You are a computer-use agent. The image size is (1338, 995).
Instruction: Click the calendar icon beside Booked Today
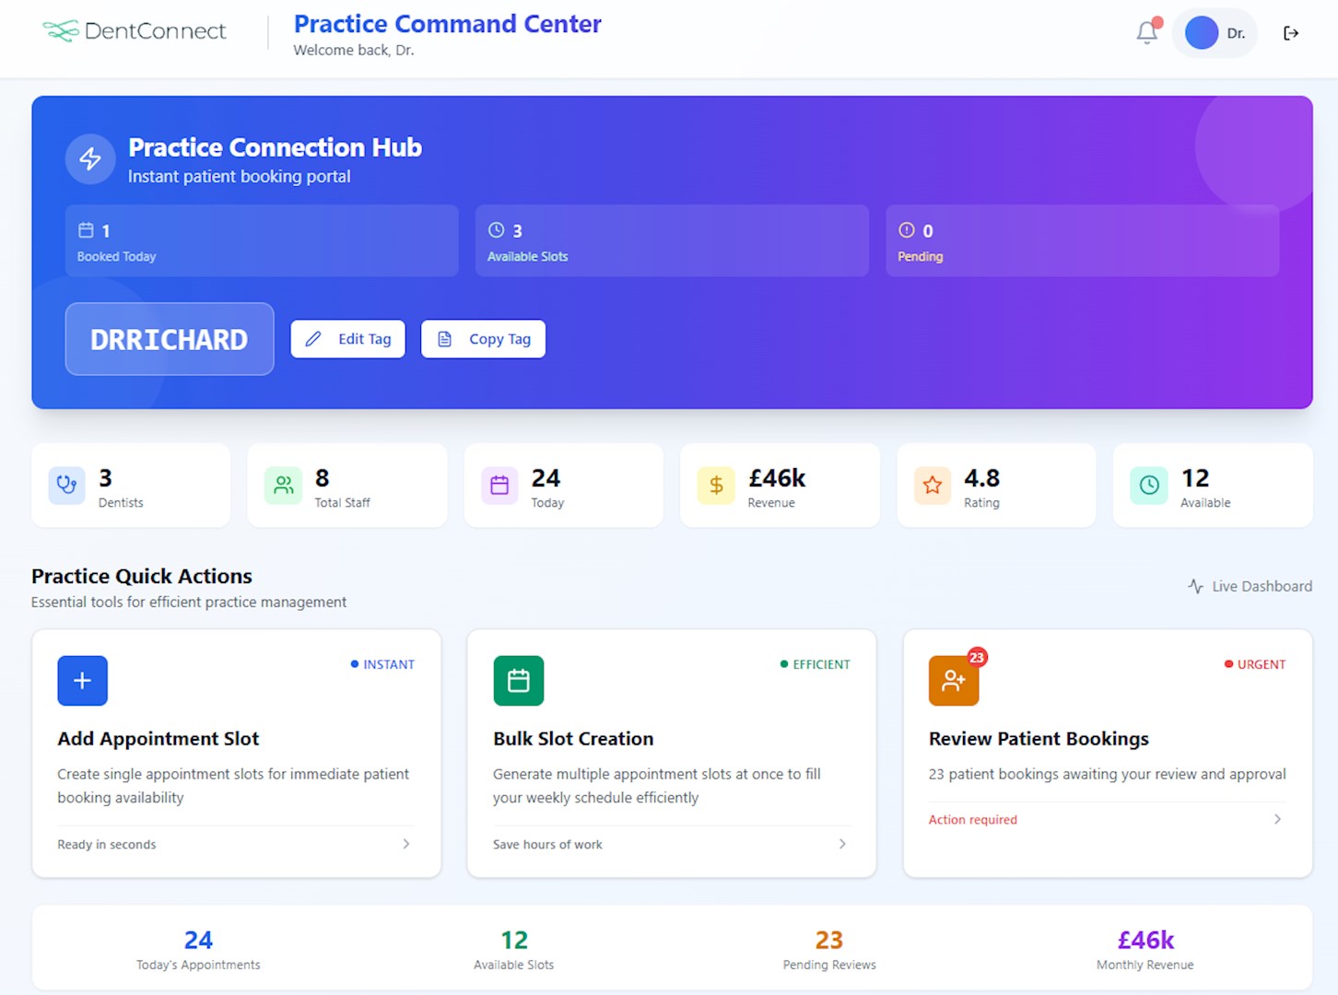[86, 230]
